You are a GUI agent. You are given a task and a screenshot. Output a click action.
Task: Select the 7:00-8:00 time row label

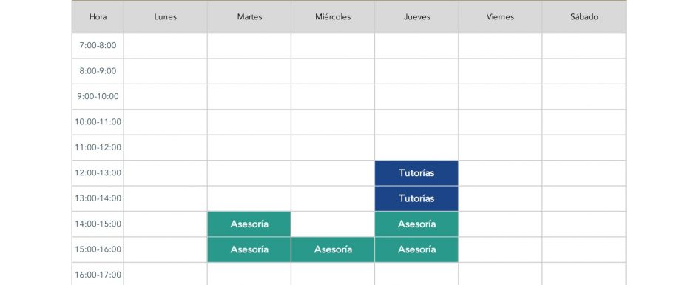(98, 46)
